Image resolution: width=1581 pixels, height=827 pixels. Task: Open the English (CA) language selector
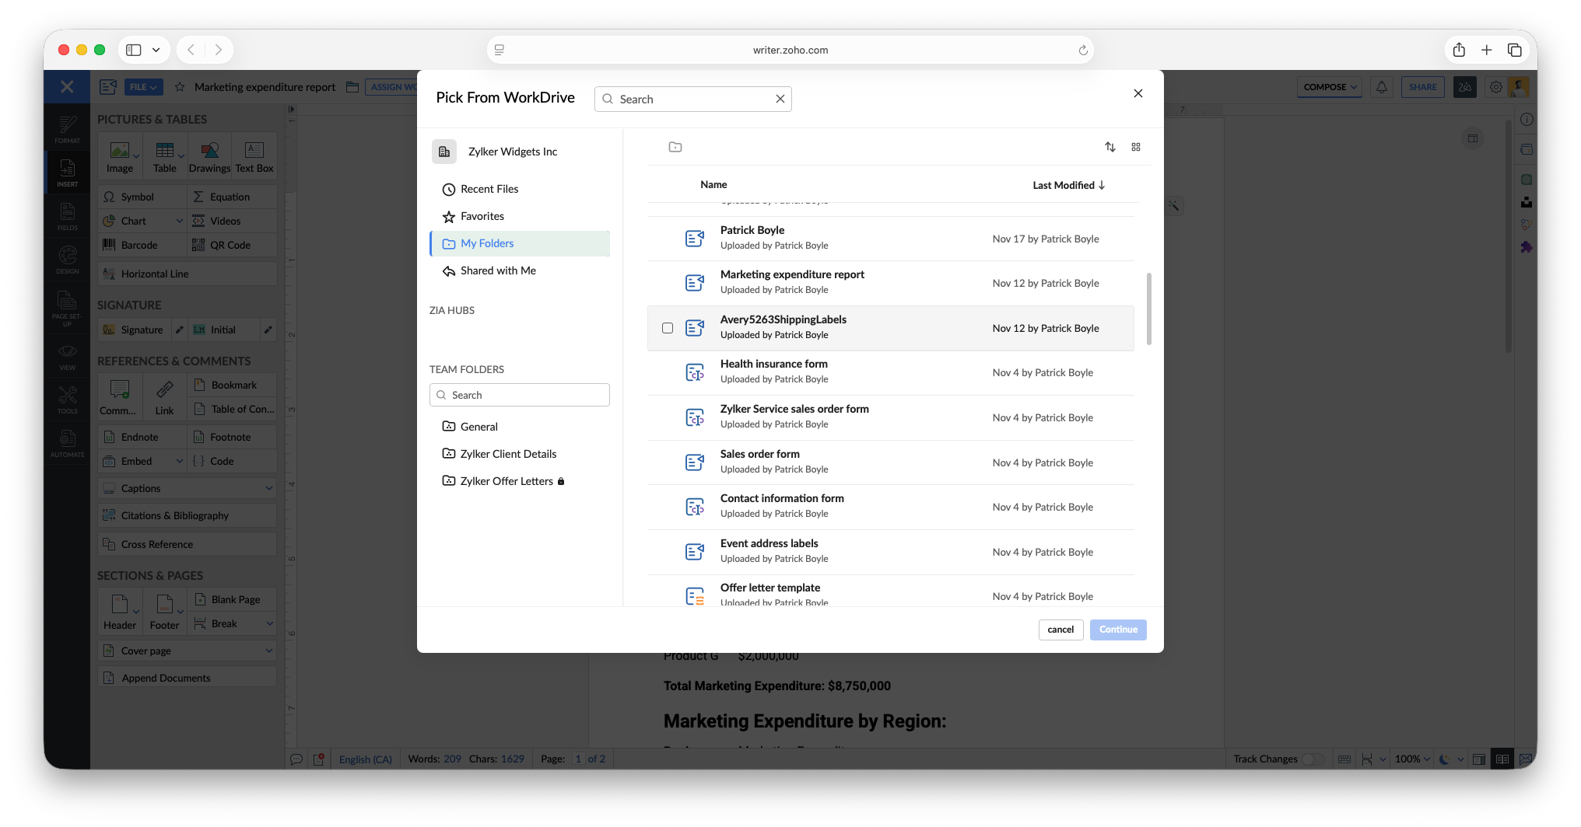click(366, 759)
